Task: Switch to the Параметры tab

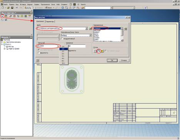Action: pos(50,21)
